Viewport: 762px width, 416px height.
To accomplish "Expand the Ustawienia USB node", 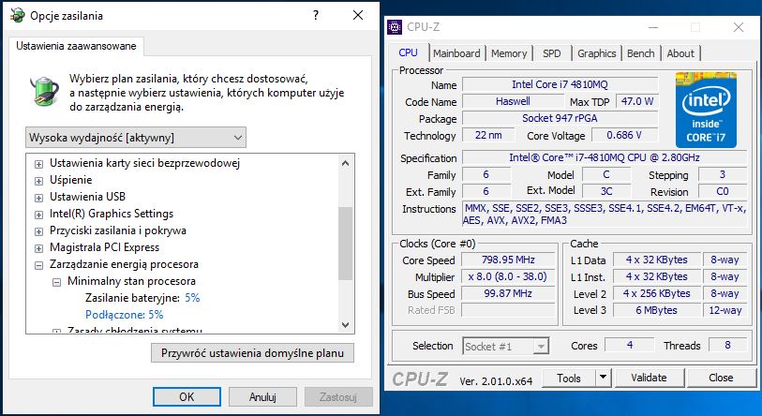I will 38,198.
